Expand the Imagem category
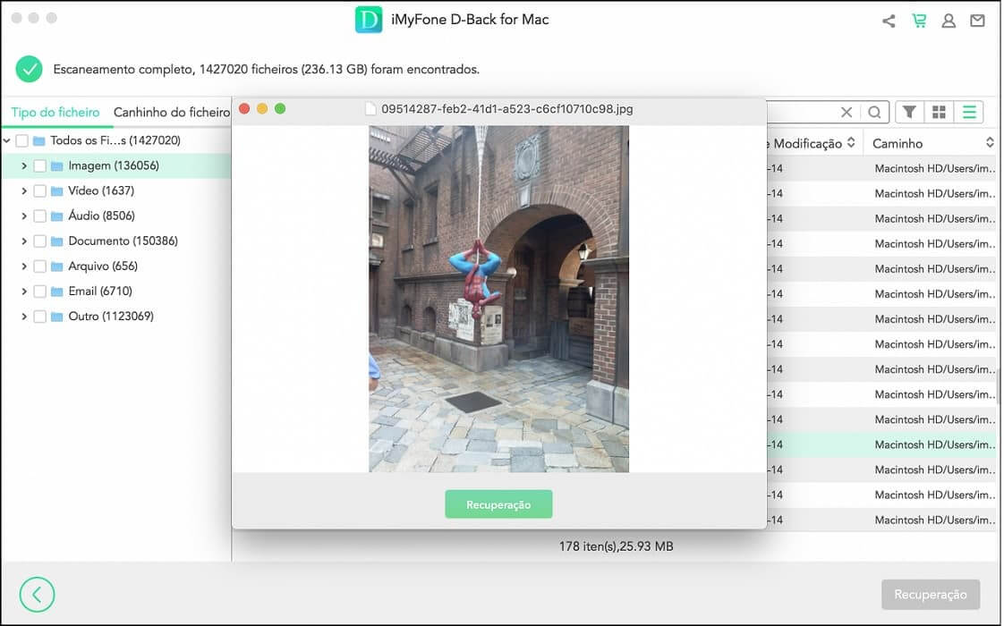This screenshot has height=626, width=1004. [x=23, y=166]
